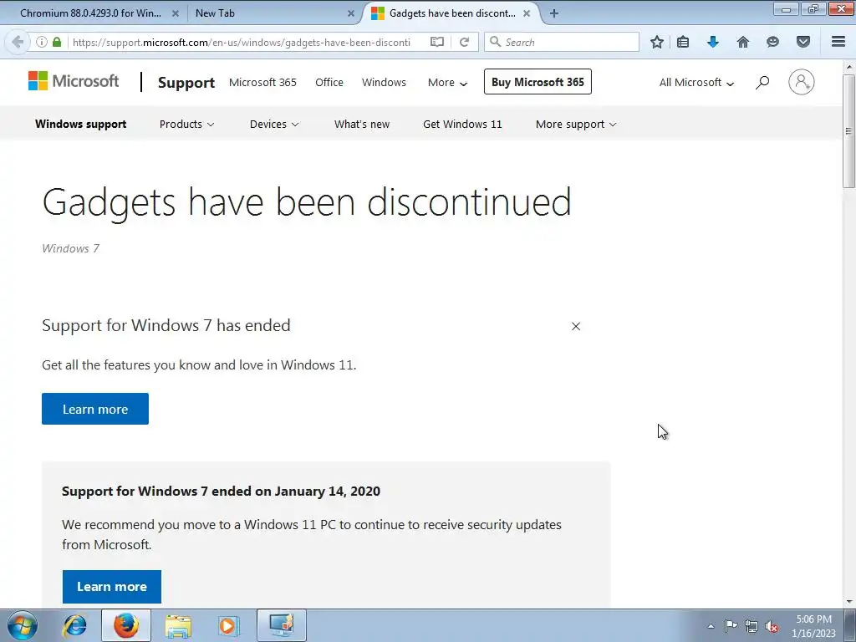Open the Windows nav item
This screenshot has height=642, width=856.
click(x=384, y=83)
